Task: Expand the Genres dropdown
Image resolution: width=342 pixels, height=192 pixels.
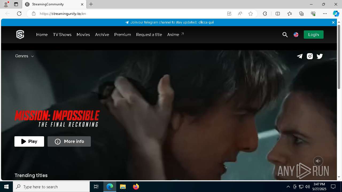Action: [x=24, y=56]
